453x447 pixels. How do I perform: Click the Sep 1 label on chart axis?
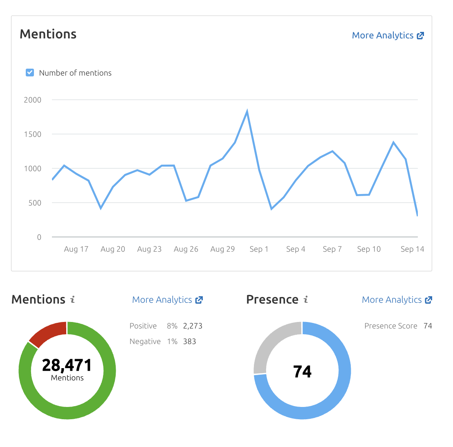[259, 249]
